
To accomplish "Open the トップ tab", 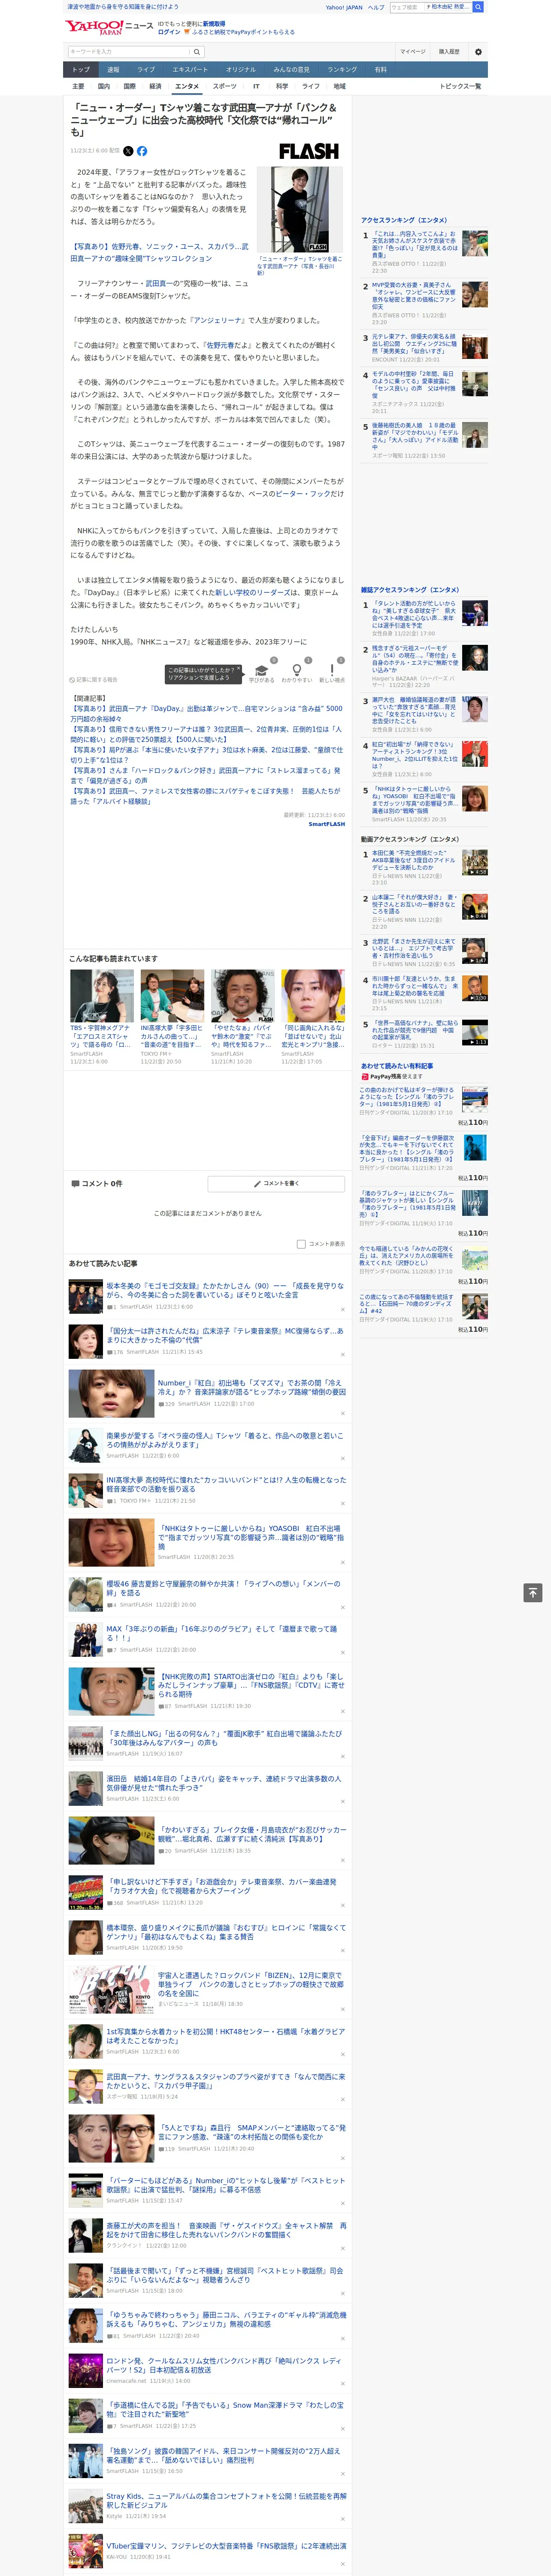I will [x=81, y=69].
